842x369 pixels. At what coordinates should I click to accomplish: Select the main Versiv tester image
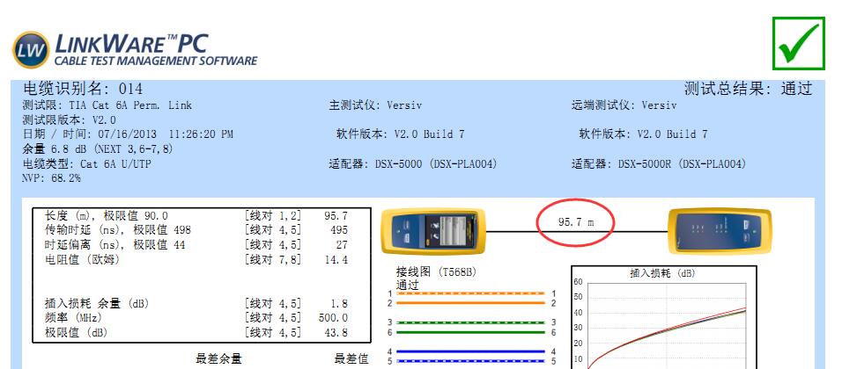click(x=426, y=232)
